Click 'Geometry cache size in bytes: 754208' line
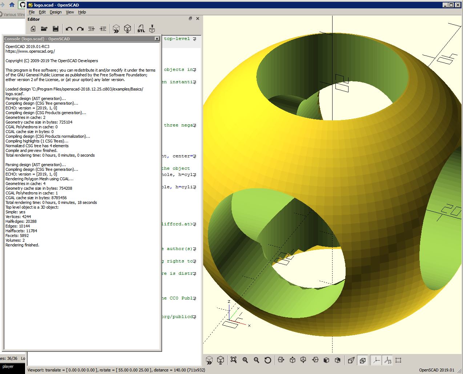 tap(39, 188)
